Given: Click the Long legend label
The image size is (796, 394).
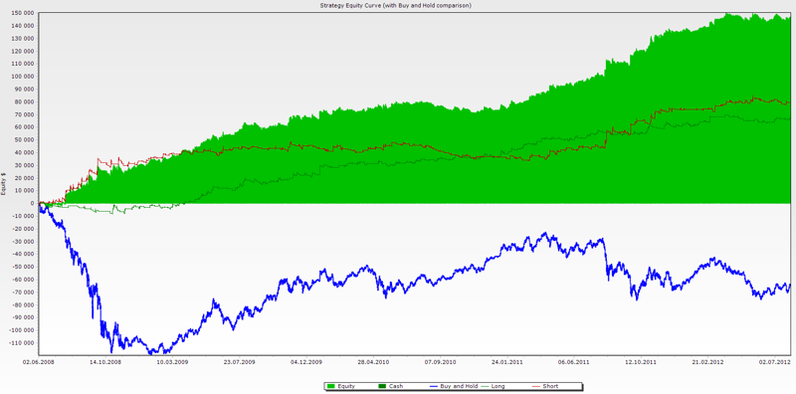Looking at the screenshot, I should 498,386.
